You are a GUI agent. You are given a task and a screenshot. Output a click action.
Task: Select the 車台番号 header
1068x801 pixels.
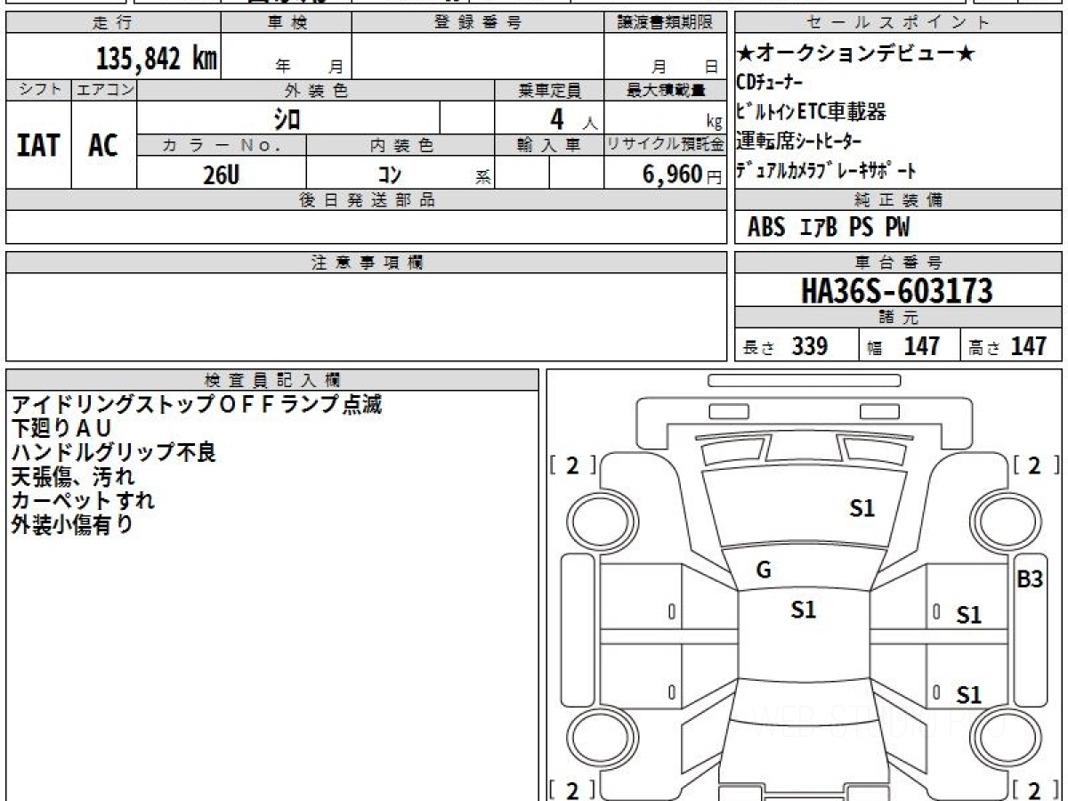click(899, 263)
